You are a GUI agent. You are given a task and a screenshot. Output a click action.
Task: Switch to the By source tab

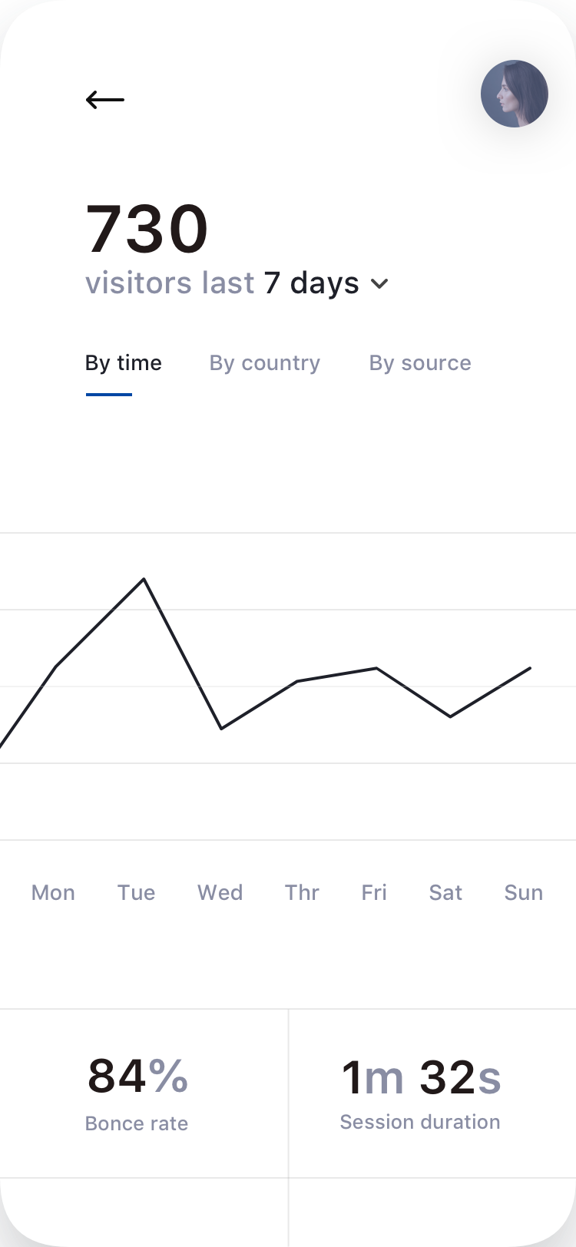420,362
